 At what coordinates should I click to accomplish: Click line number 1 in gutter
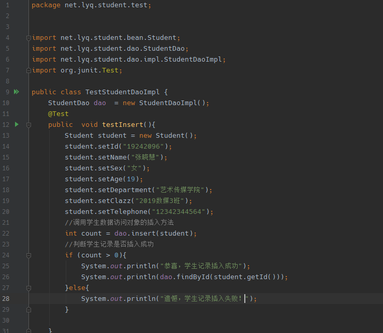[x=8, y=5]
